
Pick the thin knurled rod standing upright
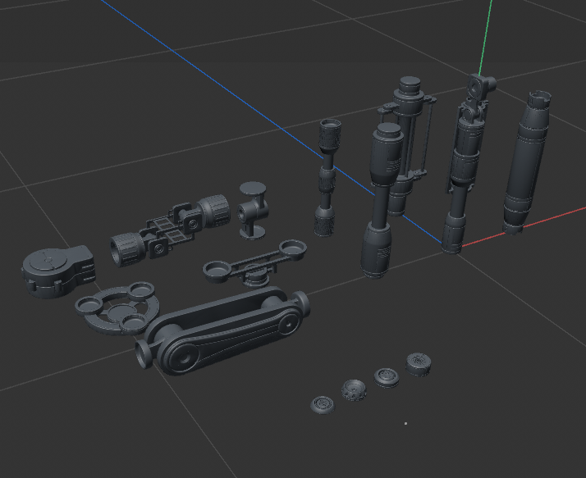click(x=327, y=177)
